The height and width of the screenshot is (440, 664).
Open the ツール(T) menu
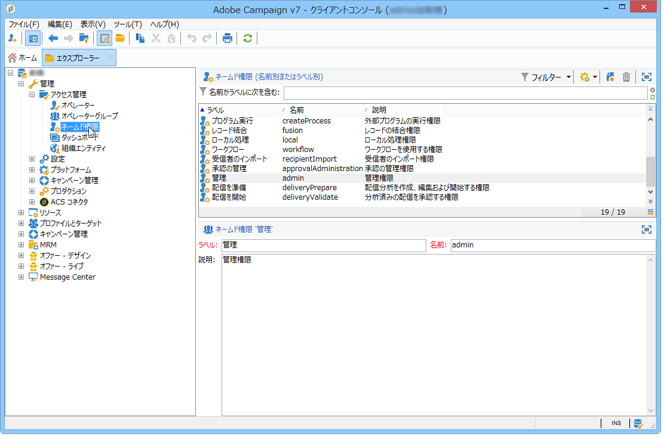point(128,24)
